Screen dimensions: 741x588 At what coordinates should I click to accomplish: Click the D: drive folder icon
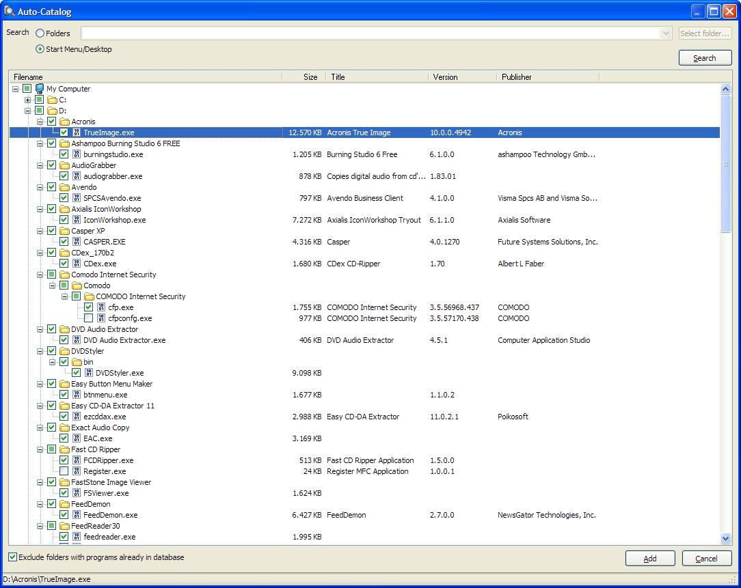pos(52,111)
